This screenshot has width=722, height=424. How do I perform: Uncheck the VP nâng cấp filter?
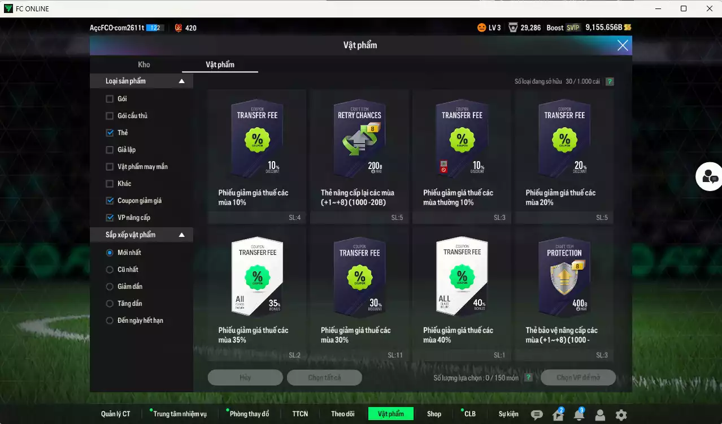110,218
